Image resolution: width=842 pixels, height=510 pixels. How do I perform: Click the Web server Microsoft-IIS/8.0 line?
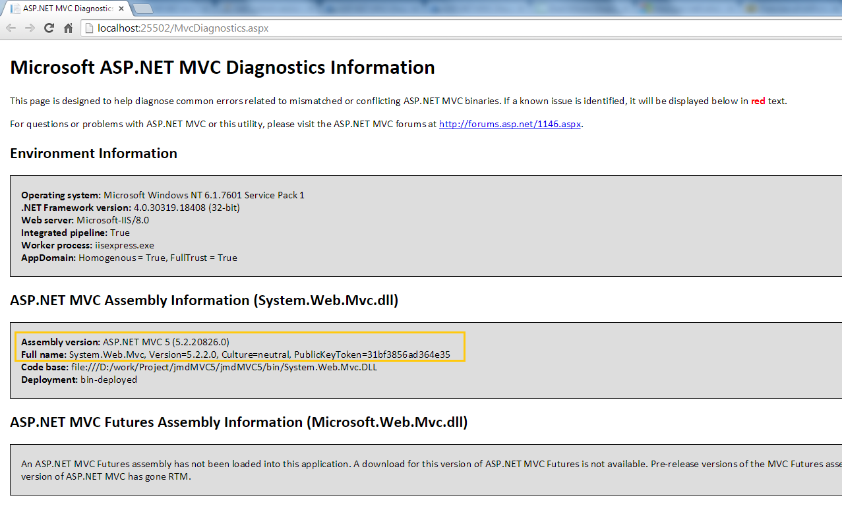click(85, 220)
